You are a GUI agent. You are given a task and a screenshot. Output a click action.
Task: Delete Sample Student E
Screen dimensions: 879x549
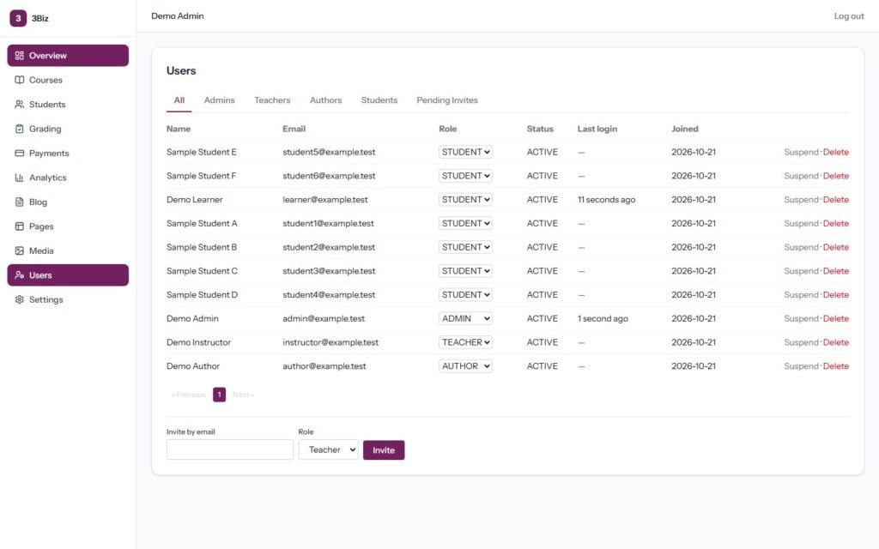click(x=836, y=152)
